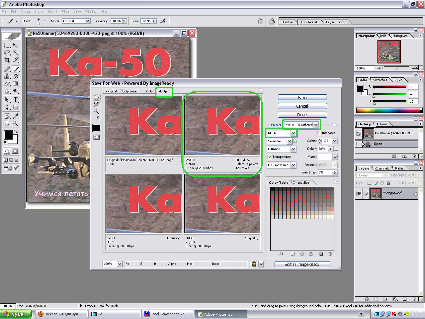Select the Move tool in toolbox
Viewport: 425px width, 319px height.
(x=16, y=45)
